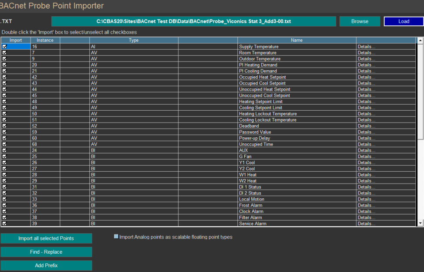This screenshot has height=272, width=424.
Task: Open Details for Outdoor Temperature
Action: click(x=366, y=59)
